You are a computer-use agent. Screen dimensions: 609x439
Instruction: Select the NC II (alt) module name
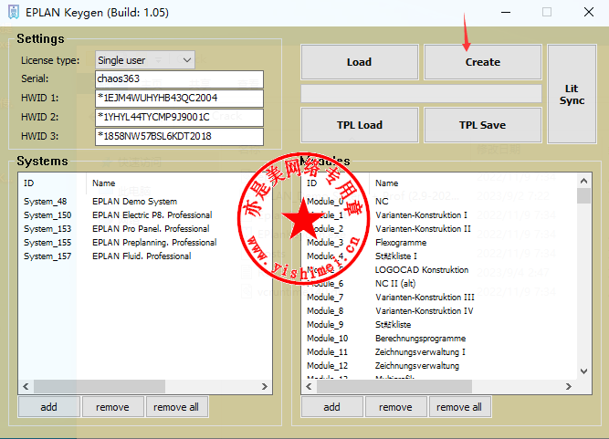coord(395,284)
